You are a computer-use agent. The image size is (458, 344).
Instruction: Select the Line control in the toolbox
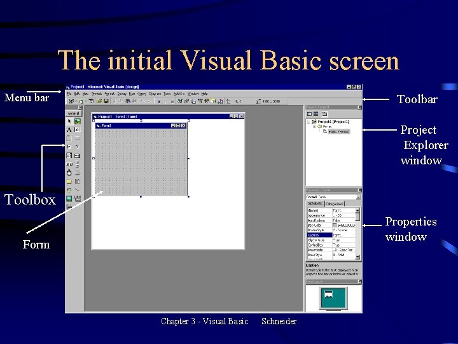point(78,190)
